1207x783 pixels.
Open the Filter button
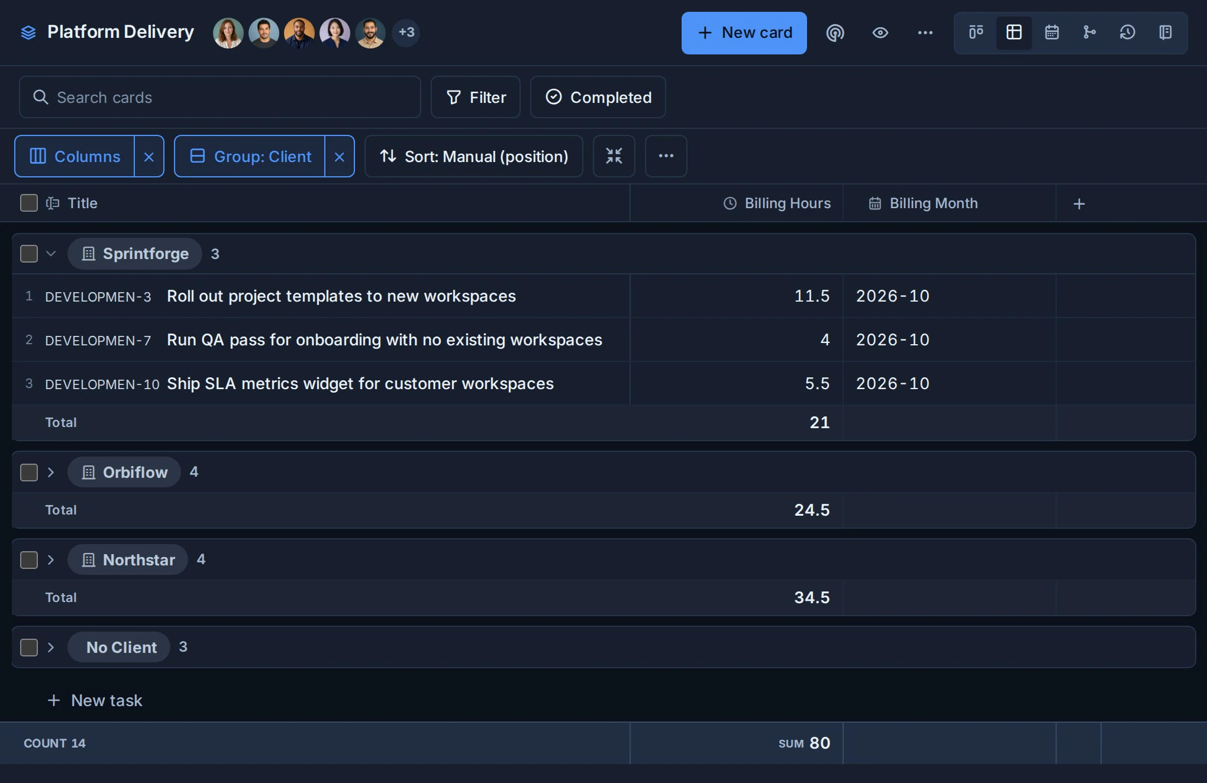point(476,97)
